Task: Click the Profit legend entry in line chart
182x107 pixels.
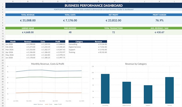Action: pyautogui.click(x=58, y=104)
